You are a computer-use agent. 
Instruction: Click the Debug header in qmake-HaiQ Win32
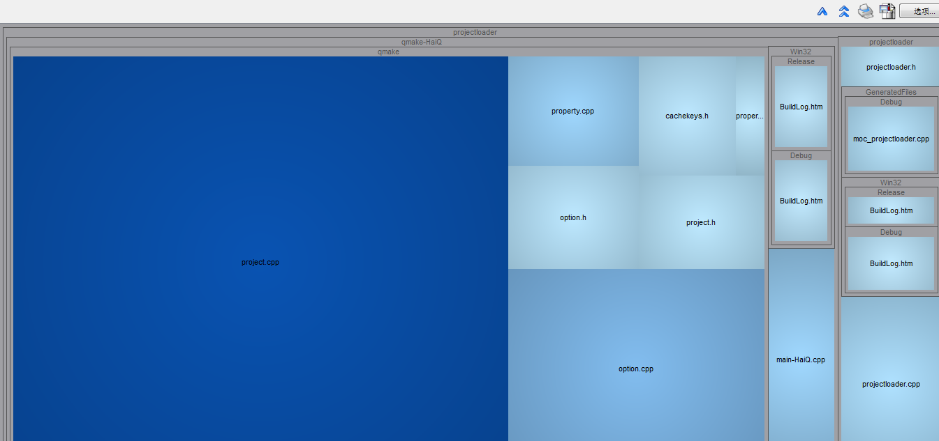pos(801,155)
